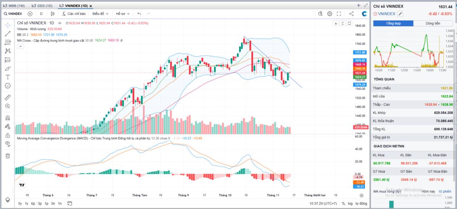
Task: Undo the last chart action
Action: (x=139, y=14)
